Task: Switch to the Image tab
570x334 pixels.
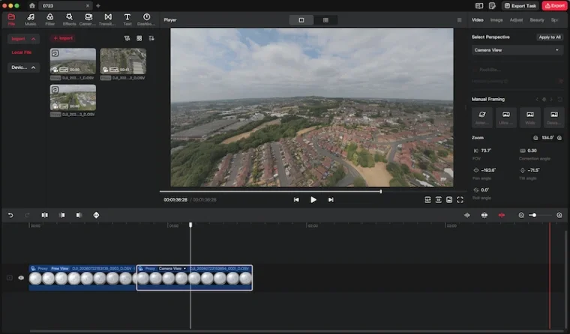Action: click(496, 20)
